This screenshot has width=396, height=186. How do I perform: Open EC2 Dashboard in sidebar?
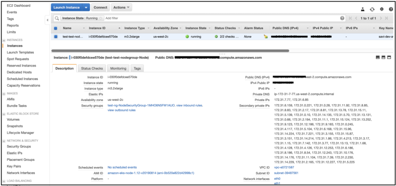point(19,5)
